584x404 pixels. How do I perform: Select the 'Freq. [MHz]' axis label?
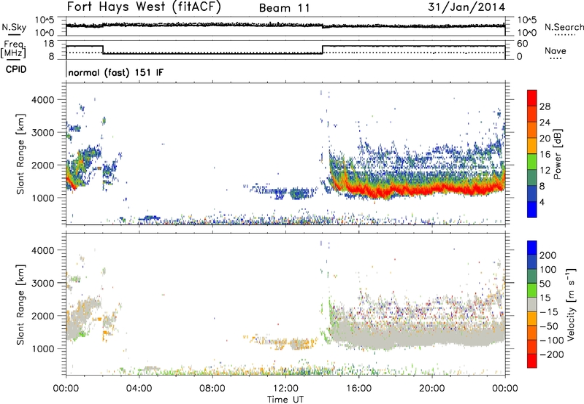(x=13, y=49)
